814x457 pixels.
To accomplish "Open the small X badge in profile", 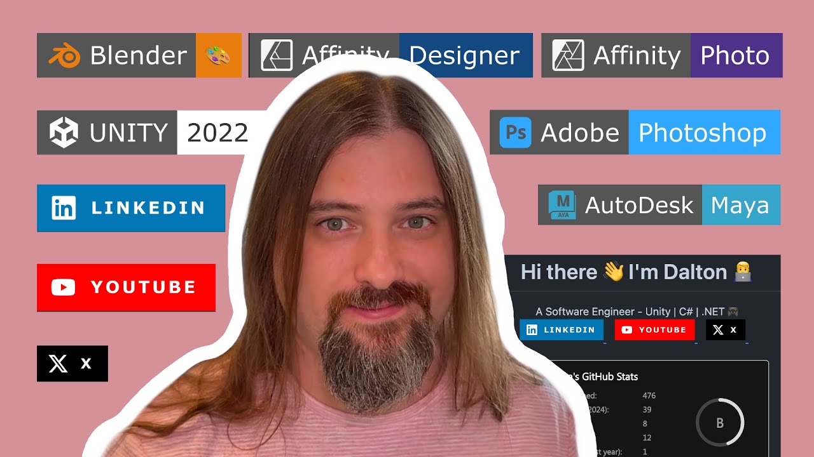I will pos(726,330).
